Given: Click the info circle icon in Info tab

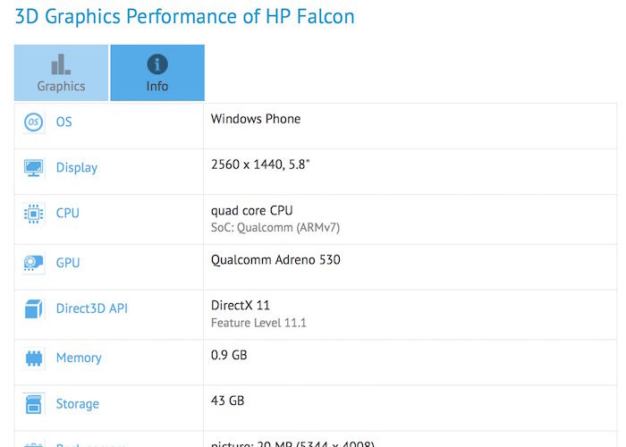Looking at the screenshot, I should (157, 64).
